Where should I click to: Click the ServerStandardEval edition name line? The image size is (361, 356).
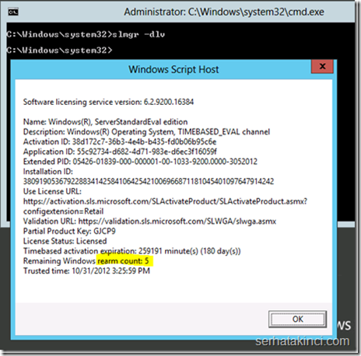pyautogui.click(x=106, y=122)
